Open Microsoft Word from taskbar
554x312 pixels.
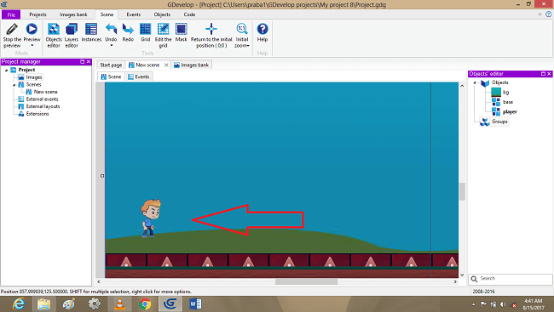(195, 303)
